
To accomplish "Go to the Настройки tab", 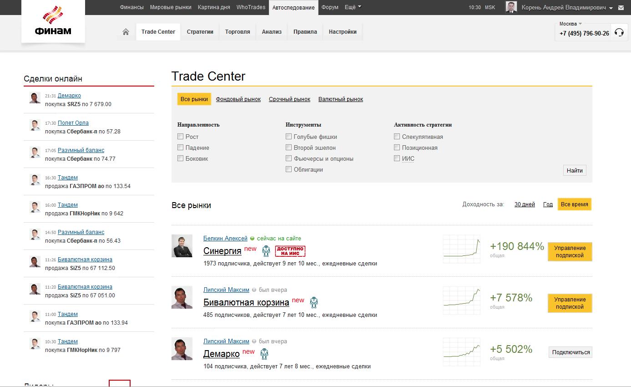I will pyautogui.click(x=343, y=32).
